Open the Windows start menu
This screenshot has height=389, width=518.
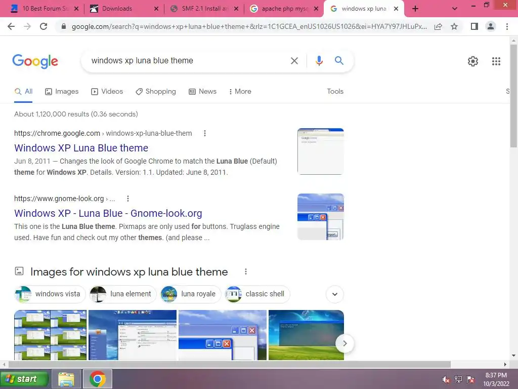24,379
